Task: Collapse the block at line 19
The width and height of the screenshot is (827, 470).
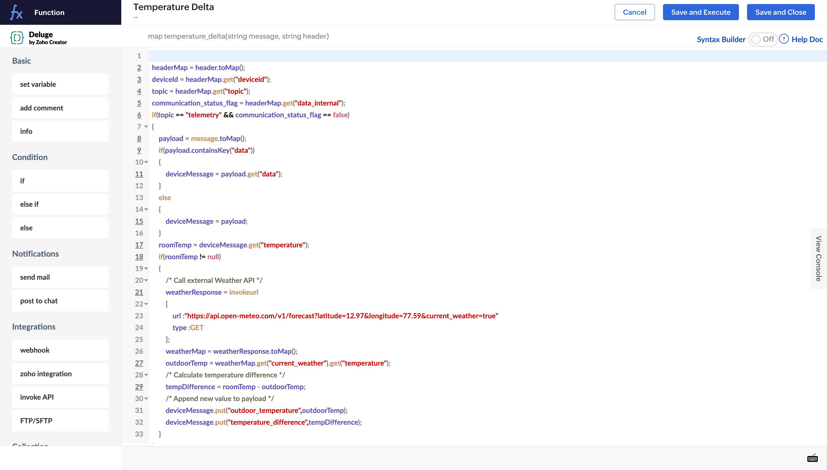Action: pyautogui.click(x=146, y=268)
